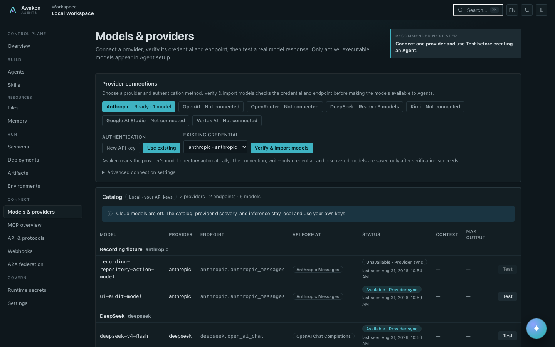
Task: Expand Advanced connection settings
Action: [x=139, y=172]
